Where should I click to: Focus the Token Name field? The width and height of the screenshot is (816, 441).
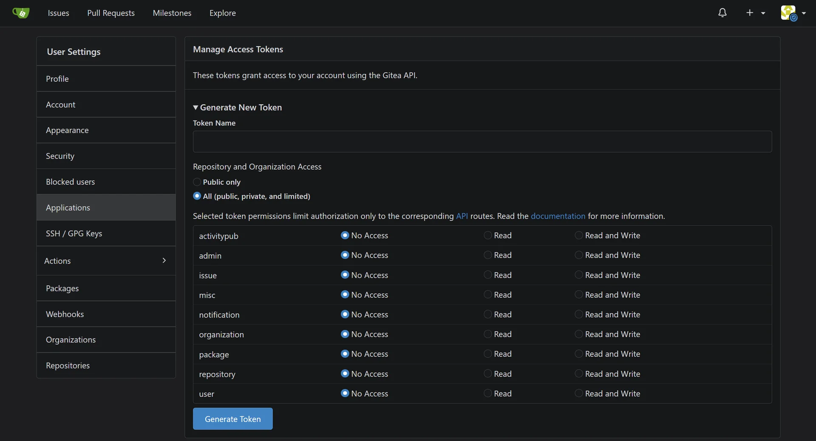pos(482,142)
